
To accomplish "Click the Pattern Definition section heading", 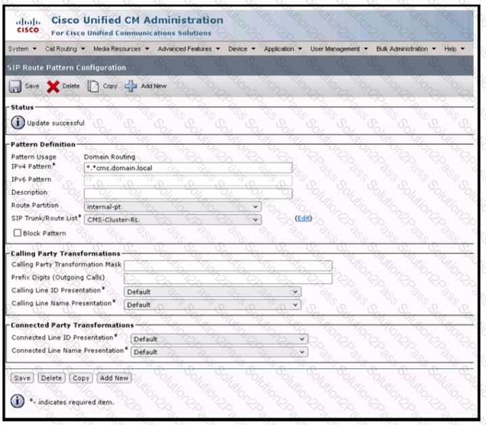I will (43, 144).
